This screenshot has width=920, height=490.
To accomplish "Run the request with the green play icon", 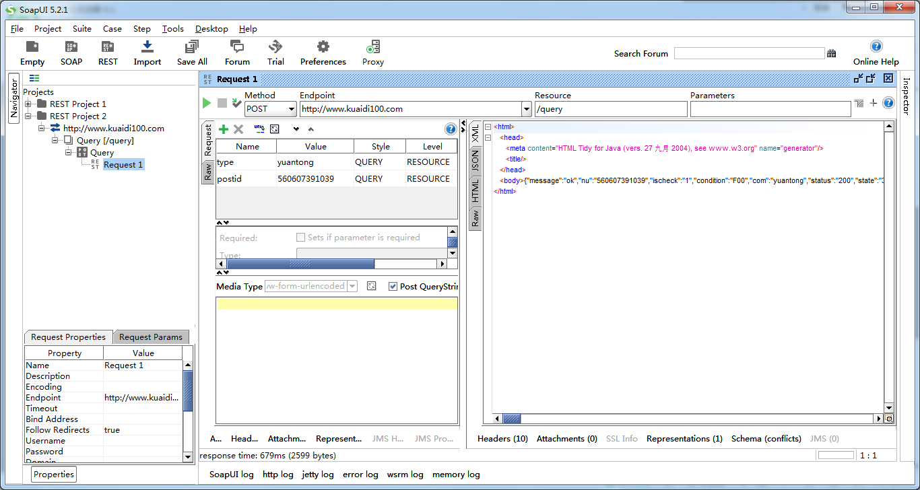I will point(207,103).
